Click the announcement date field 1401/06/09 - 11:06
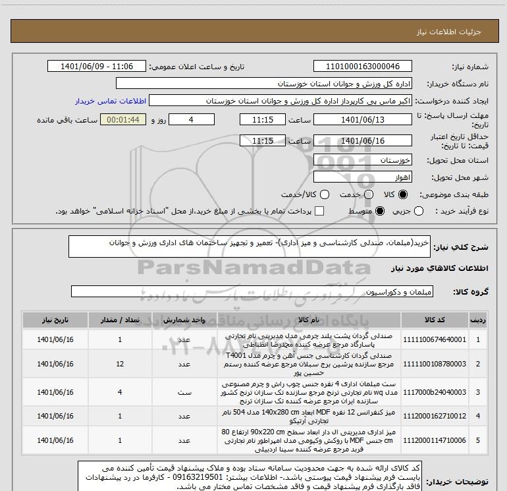507x491 pixels. click(97, 66)
